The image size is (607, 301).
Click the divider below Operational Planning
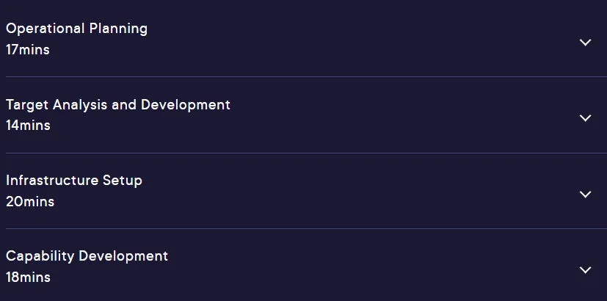tap(306, 76)
